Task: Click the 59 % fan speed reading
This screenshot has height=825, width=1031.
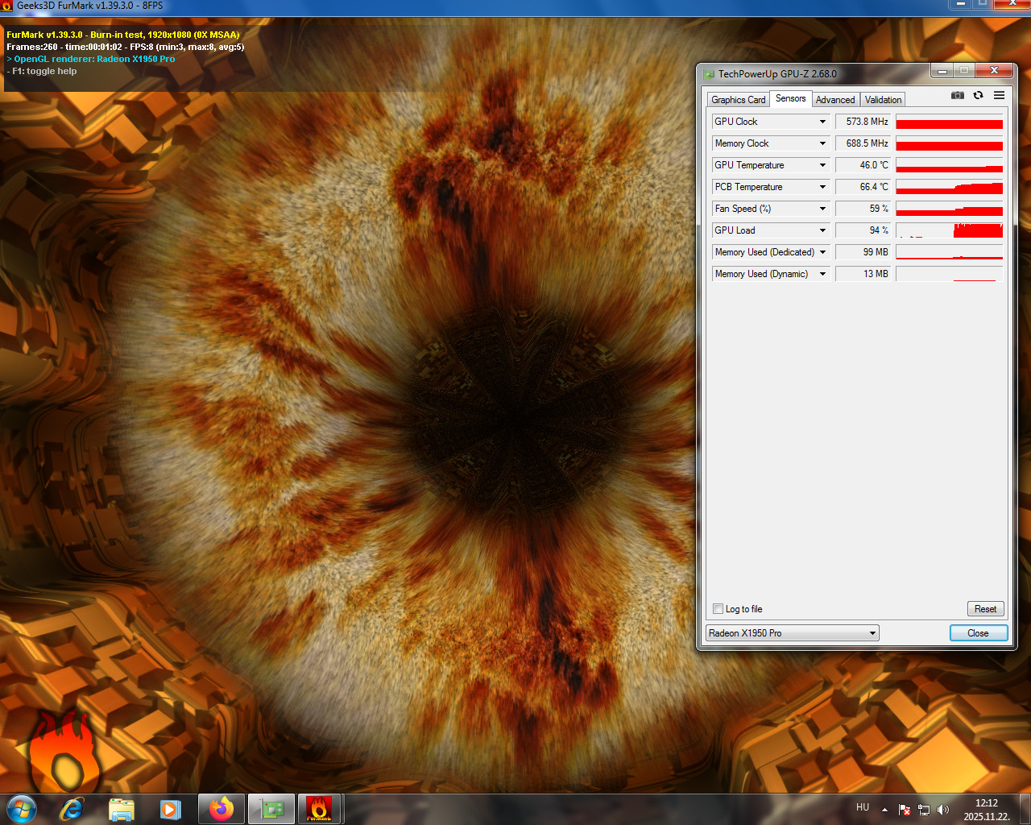Action: 863,209
